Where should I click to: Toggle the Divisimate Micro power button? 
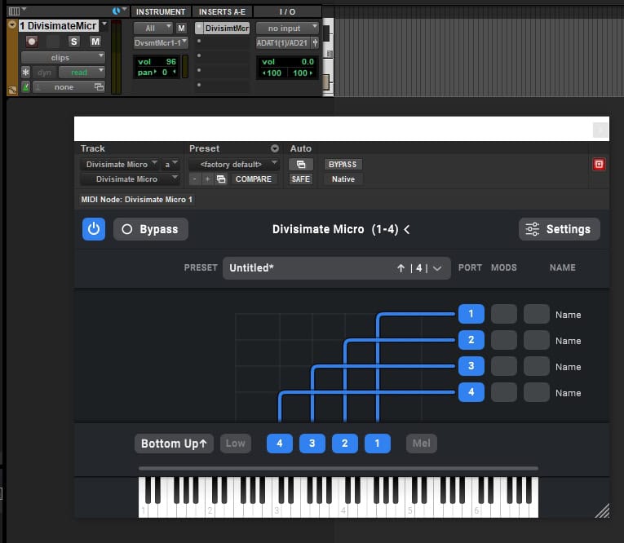[94, 229]
